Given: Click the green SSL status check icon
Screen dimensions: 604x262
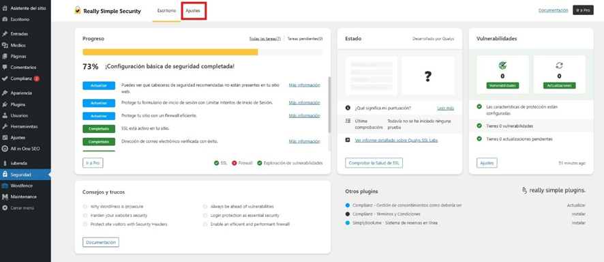Looking at the screenshot, I should tap(217, 163).
